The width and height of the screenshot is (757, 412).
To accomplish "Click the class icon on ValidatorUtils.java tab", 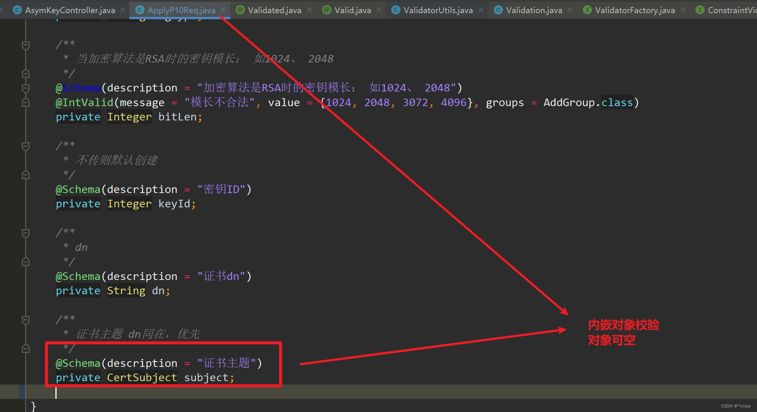I will 395,10.
